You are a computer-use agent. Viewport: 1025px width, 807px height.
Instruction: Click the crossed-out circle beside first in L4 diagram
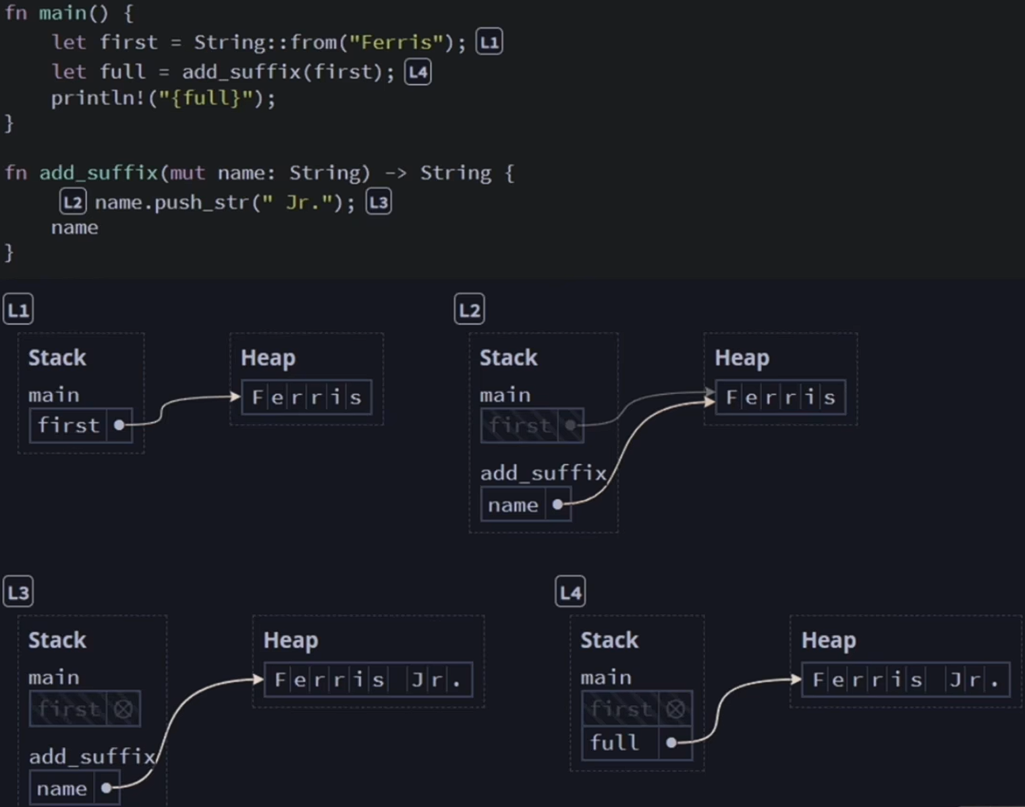pyautogui.click(x=675, y=709)
